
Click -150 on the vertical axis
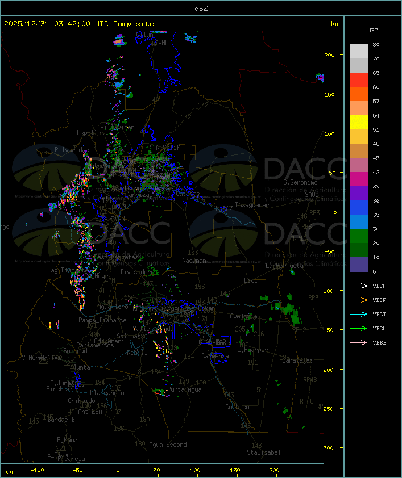coord(327,330)
